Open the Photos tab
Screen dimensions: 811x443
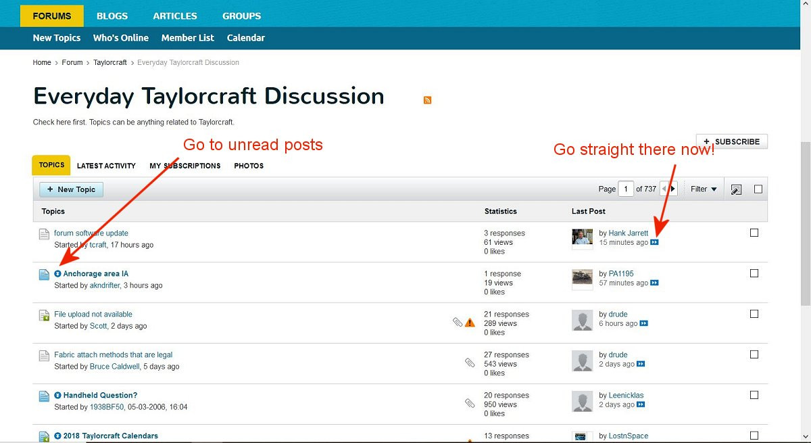(249, 166)
